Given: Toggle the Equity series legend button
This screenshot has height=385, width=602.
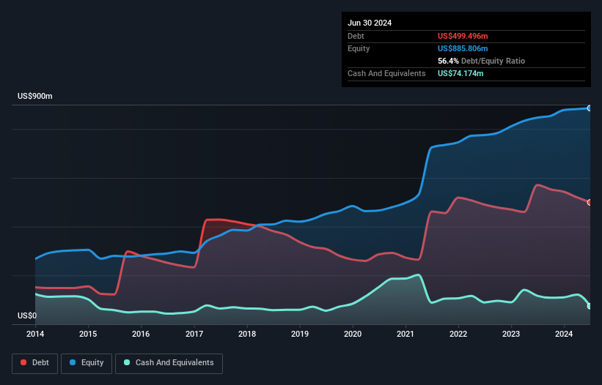Looking at the screenshot, I should (x=87, y=363).
